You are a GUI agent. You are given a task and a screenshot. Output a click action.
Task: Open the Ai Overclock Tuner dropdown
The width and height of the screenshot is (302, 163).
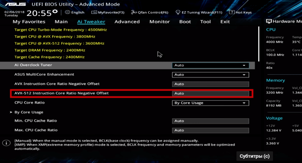[210, 65]
